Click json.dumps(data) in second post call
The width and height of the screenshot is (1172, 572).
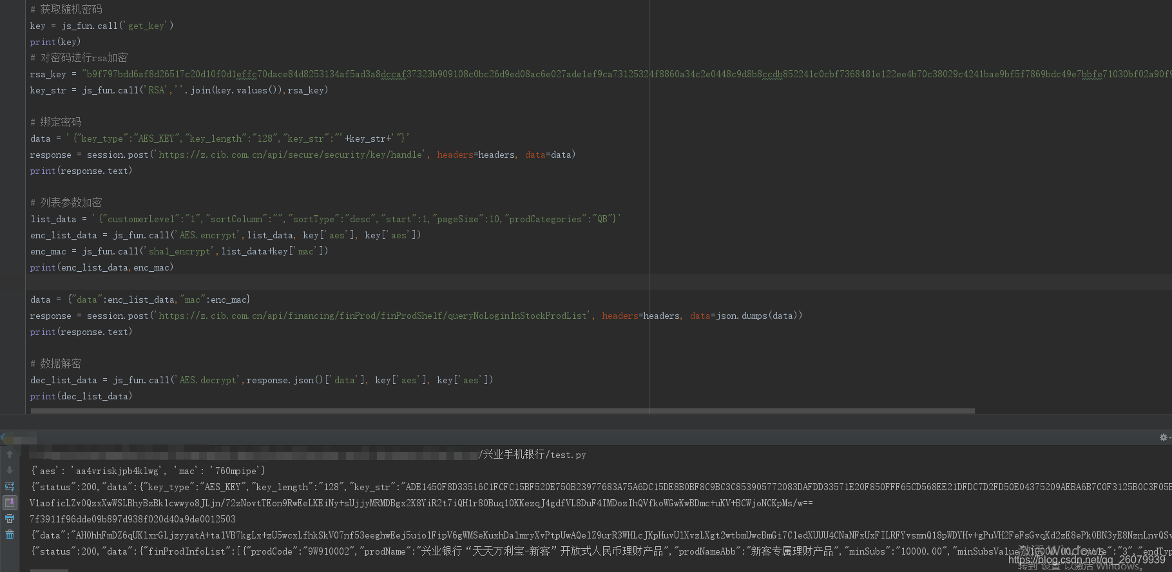(x=756, y=316)
